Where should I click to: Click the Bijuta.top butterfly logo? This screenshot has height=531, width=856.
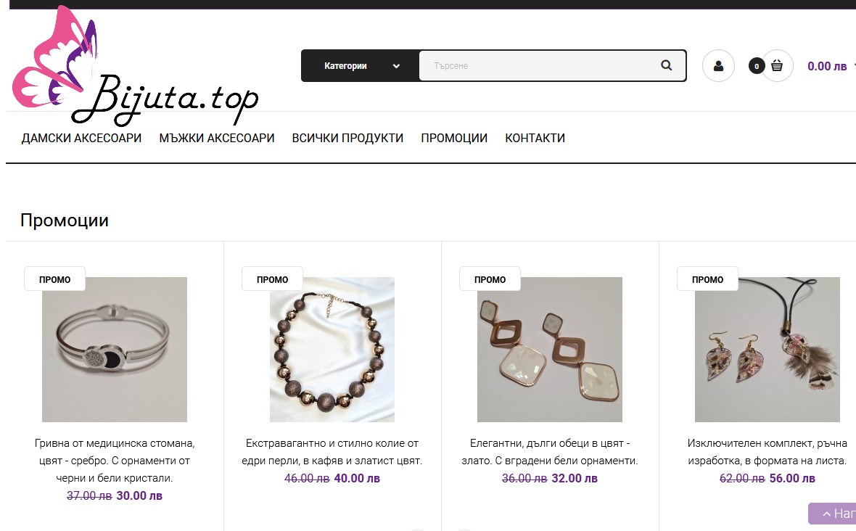(134, 65)
